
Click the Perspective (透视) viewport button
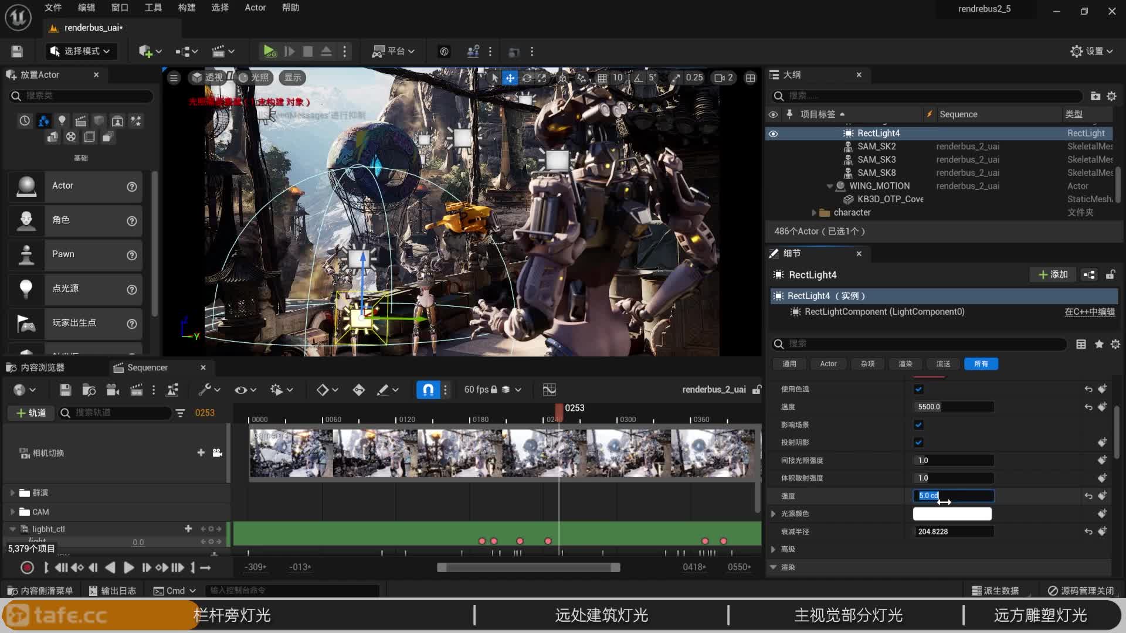[x=208, y=77]
